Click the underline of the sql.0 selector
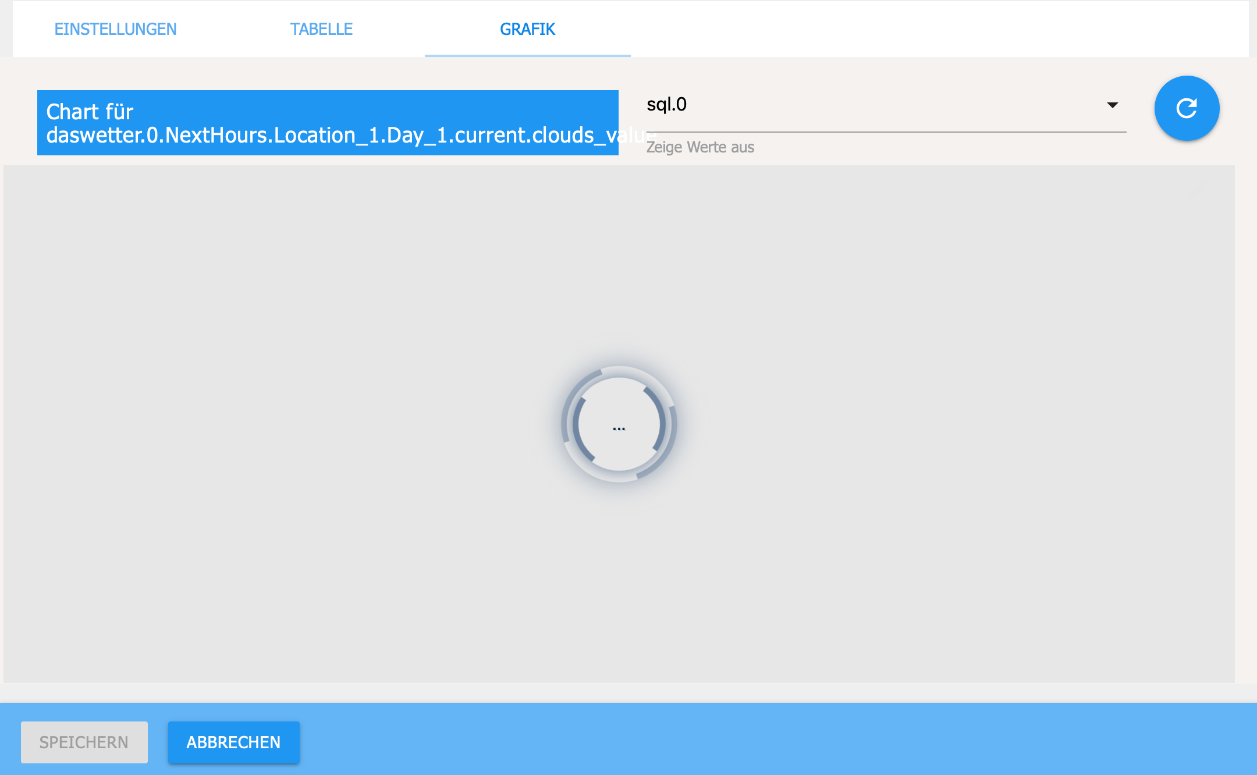The image size is (1257, 775). (886, 132)
